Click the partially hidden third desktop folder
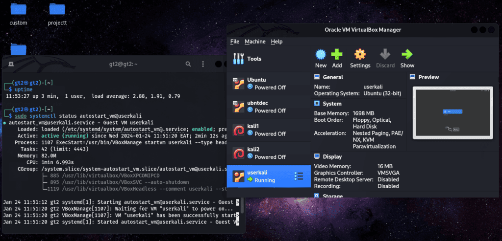The width and height of the screenshot is (502, 241). [18, 49]
